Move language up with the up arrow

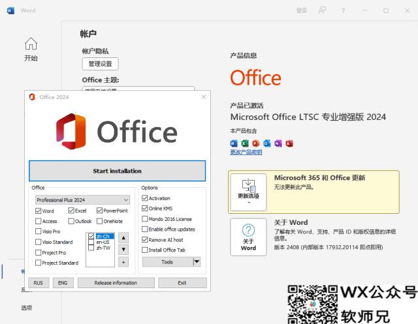click(123, 238)
